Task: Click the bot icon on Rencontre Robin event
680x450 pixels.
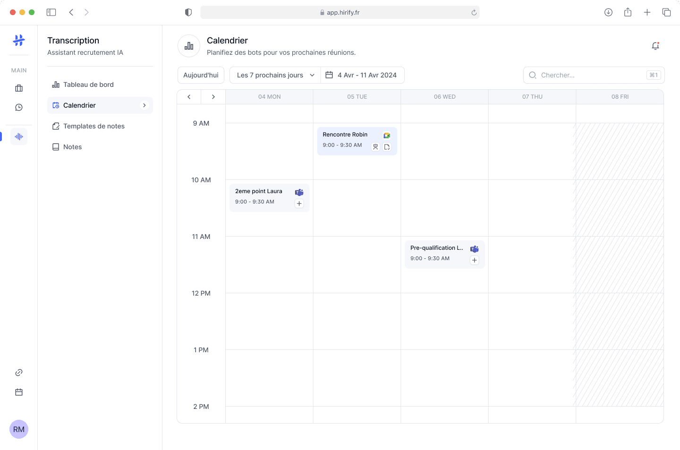Action: tap(375, 147)
